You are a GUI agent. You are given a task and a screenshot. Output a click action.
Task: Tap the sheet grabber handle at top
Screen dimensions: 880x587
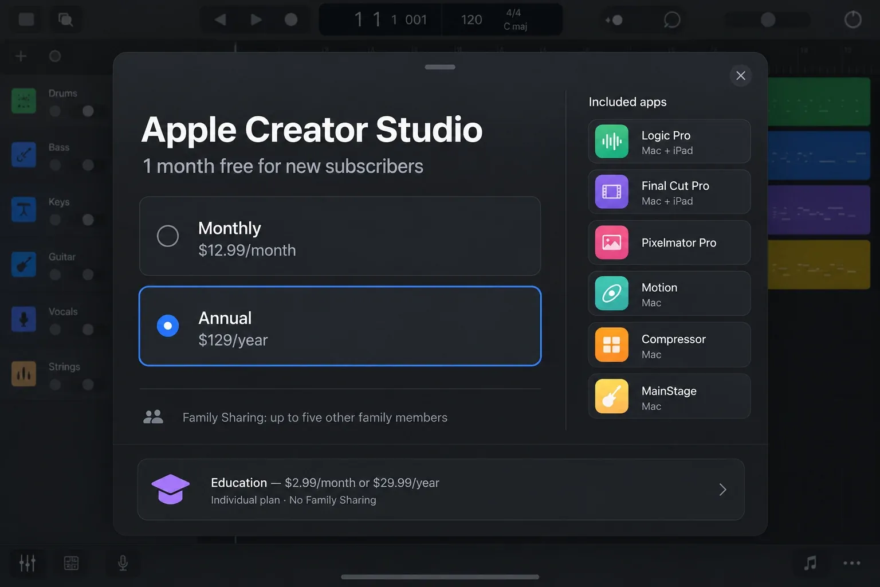point(440,67)
